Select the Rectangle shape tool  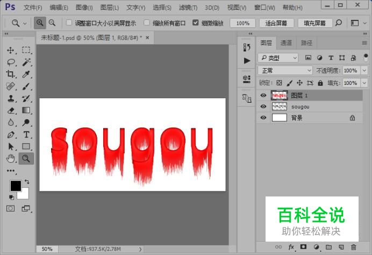26,147
